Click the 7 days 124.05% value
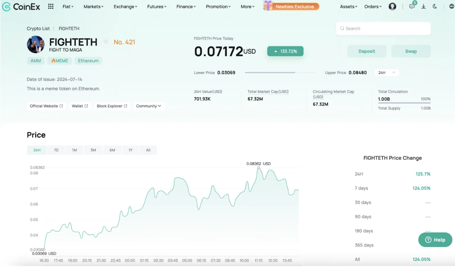The height and width of the screenshot is (268, 455). click(x=421, y=188)
